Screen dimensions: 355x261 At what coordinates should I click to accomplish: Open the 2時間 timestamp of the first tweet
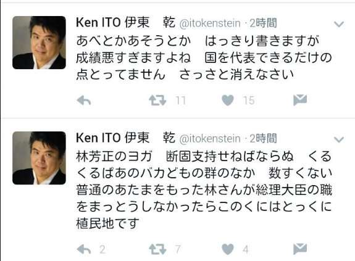click(x=263, y=23)
